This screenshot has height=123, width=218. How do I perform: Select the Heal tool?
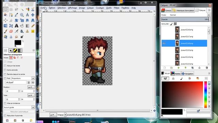point(33,31)
